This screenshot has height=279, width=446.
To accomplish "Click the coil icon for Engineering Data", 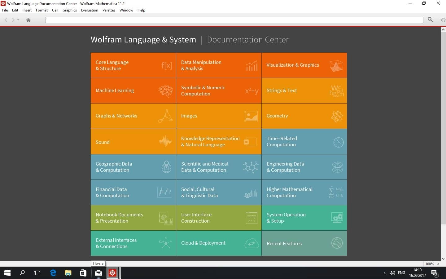I will click(338, 167).
